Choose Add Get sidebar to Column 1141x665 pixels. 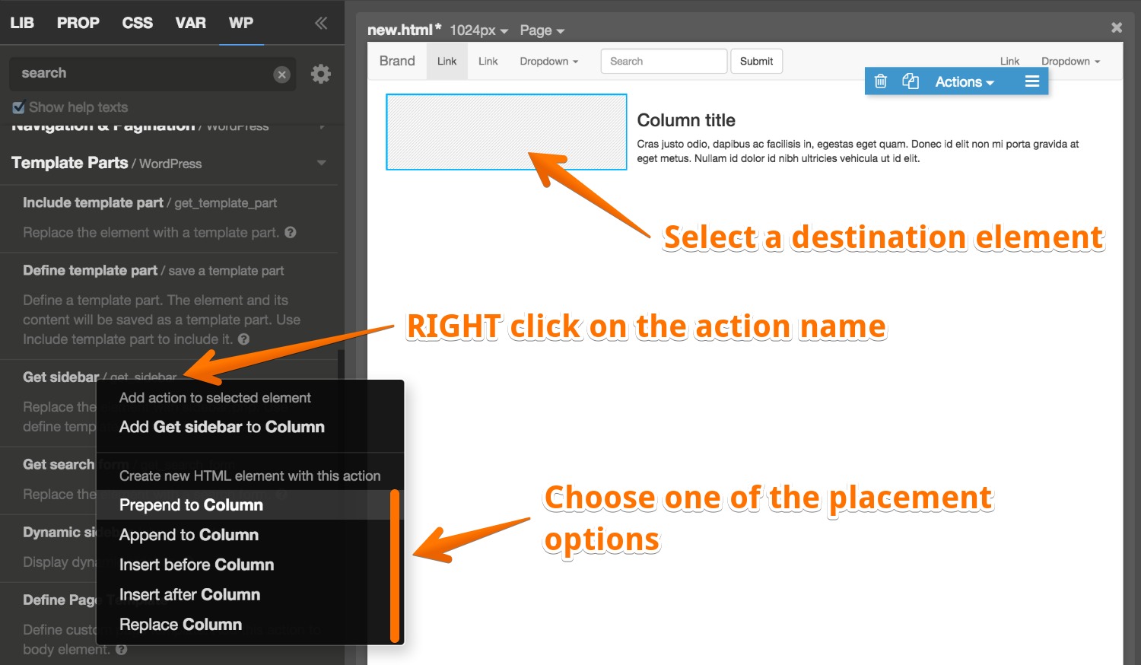point(222,427)
